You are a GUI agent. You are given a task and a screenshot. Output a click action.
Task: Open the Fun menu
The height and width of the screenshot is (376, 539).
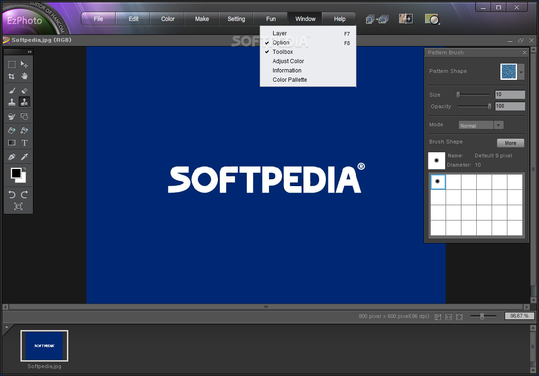click(x=271, y=19)
